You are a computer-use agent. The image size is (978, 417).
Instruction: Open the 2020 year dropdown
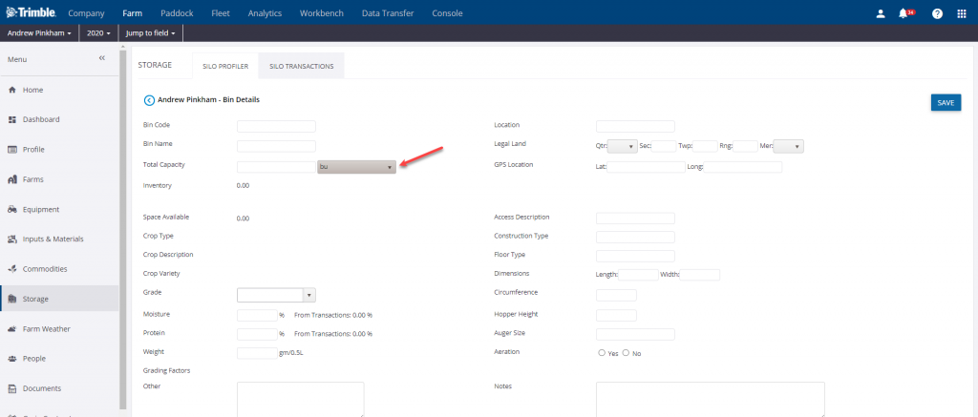pos(99,32)
